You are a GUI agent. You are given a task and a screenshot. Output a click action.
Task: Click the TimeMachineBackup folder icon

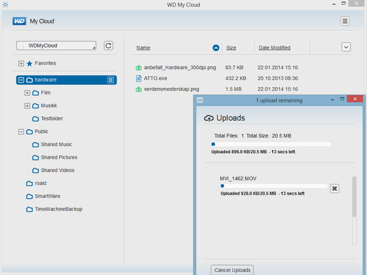tap(29, 209)
